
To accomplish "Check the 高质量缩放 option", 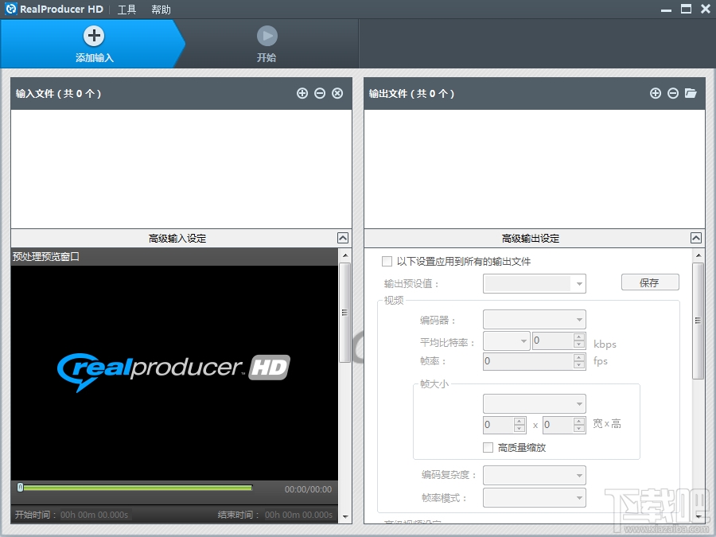I will (x=488, y=447).
